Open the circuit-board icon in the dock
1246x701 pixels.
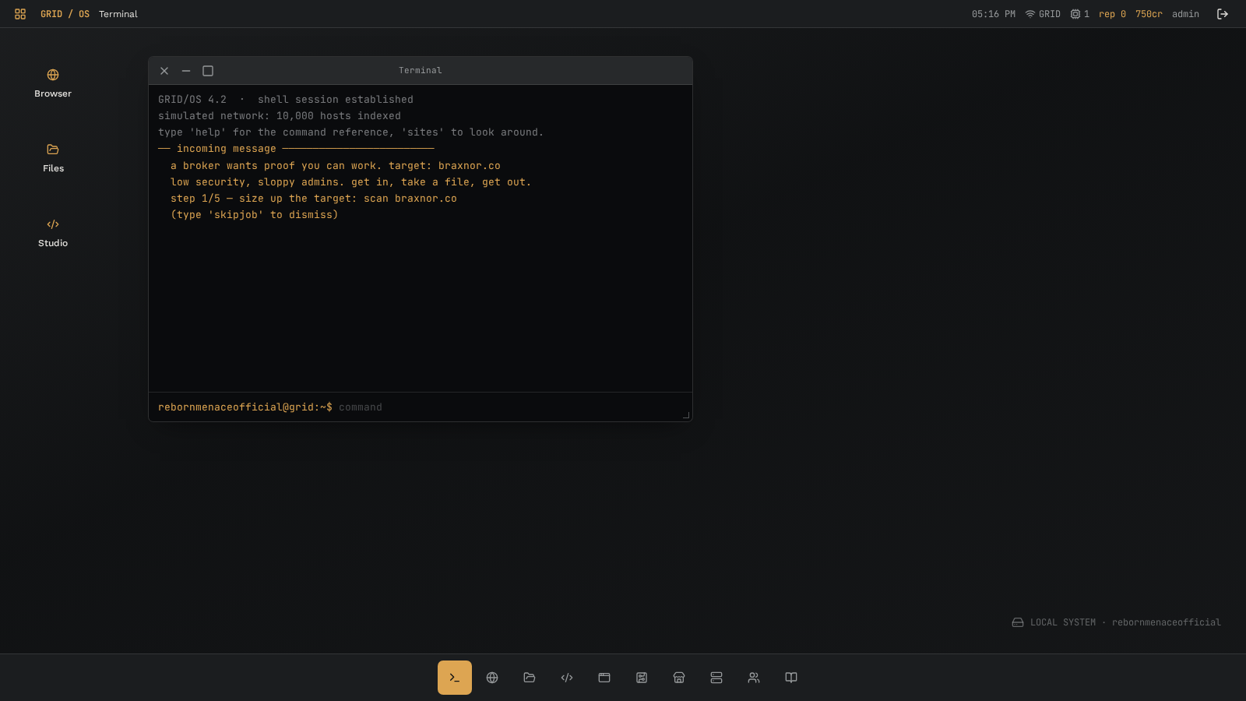click(x=642, y=678)
